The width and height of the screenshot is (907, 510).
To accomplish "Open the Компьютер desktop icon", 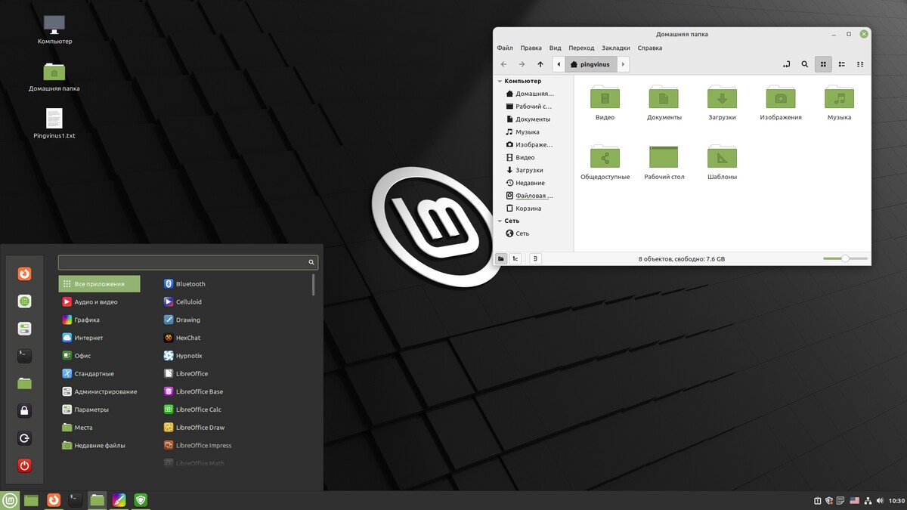I will [54, 29].
